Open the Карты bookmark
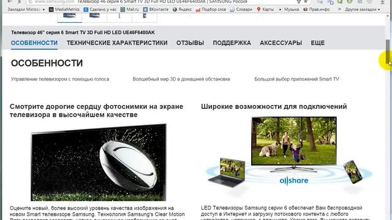This screenshot has height=220, width=392. (265, 10)
